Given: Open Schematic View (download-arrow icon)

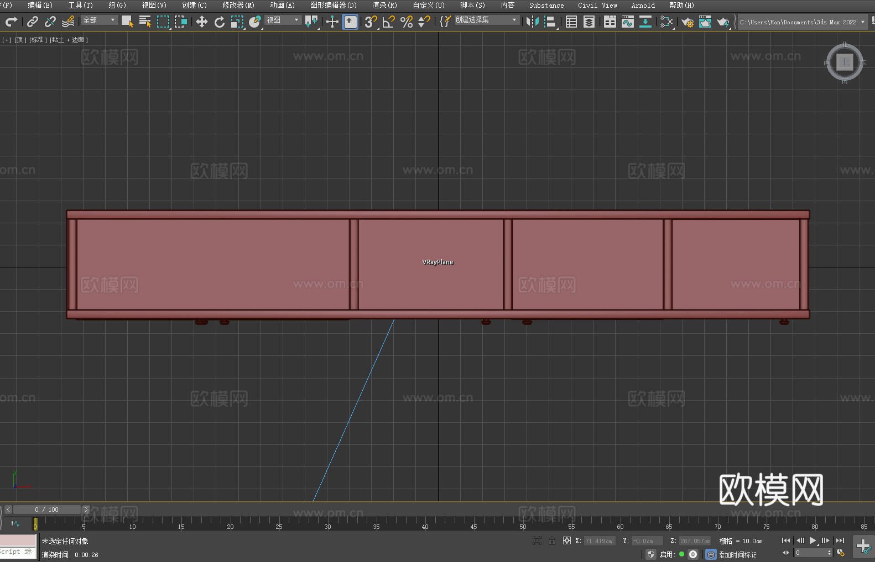Looking at the screenshot, I should [645, 22].
